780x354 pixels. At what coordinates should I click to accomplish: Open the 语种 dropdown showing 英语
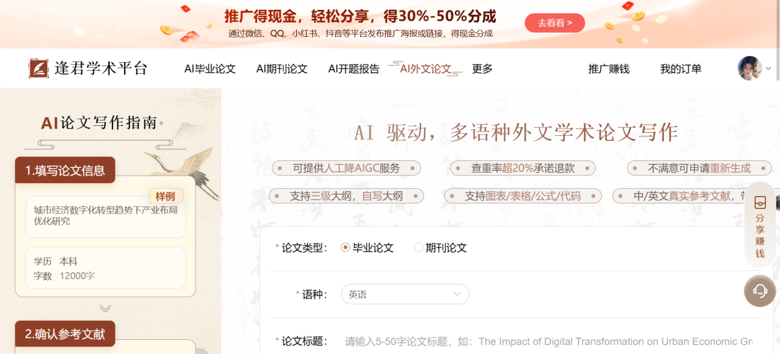(x=404, y=294)
